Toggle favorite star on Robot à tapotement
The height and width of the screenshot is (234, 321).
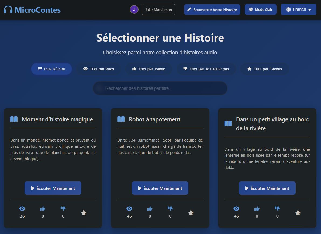click(x=191, y=213)
